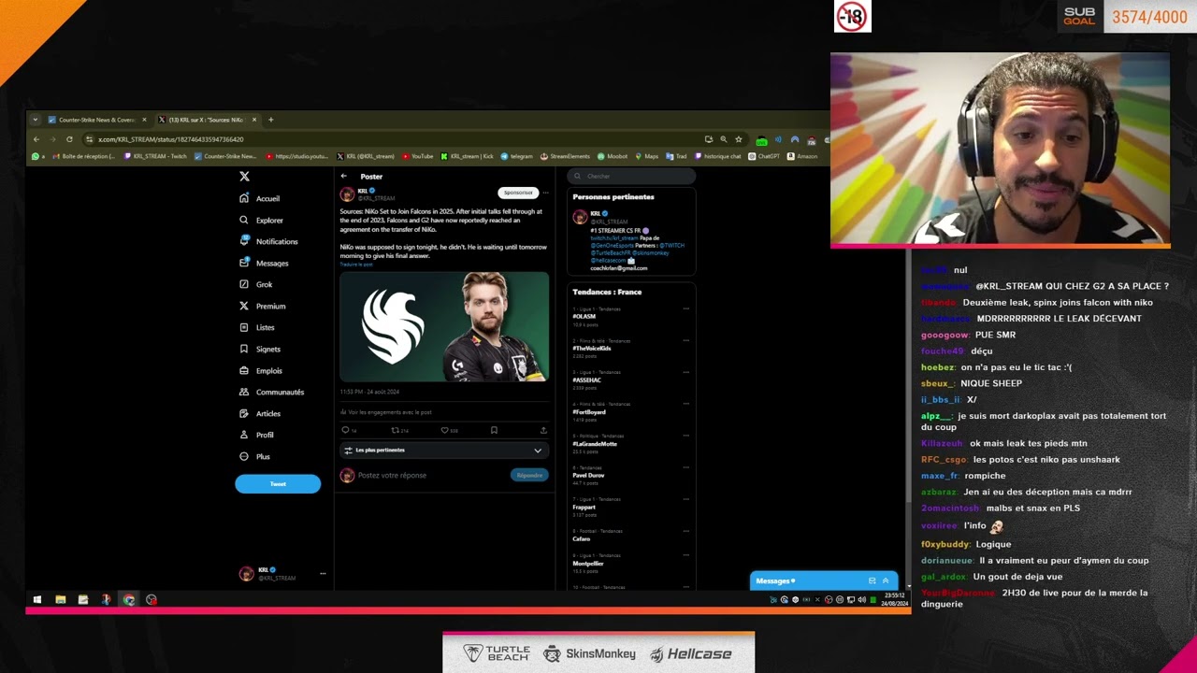The height and width of the screenshot is (673, 1197).
Task: Open Moobot bookmark
Action: coord(613,156)
